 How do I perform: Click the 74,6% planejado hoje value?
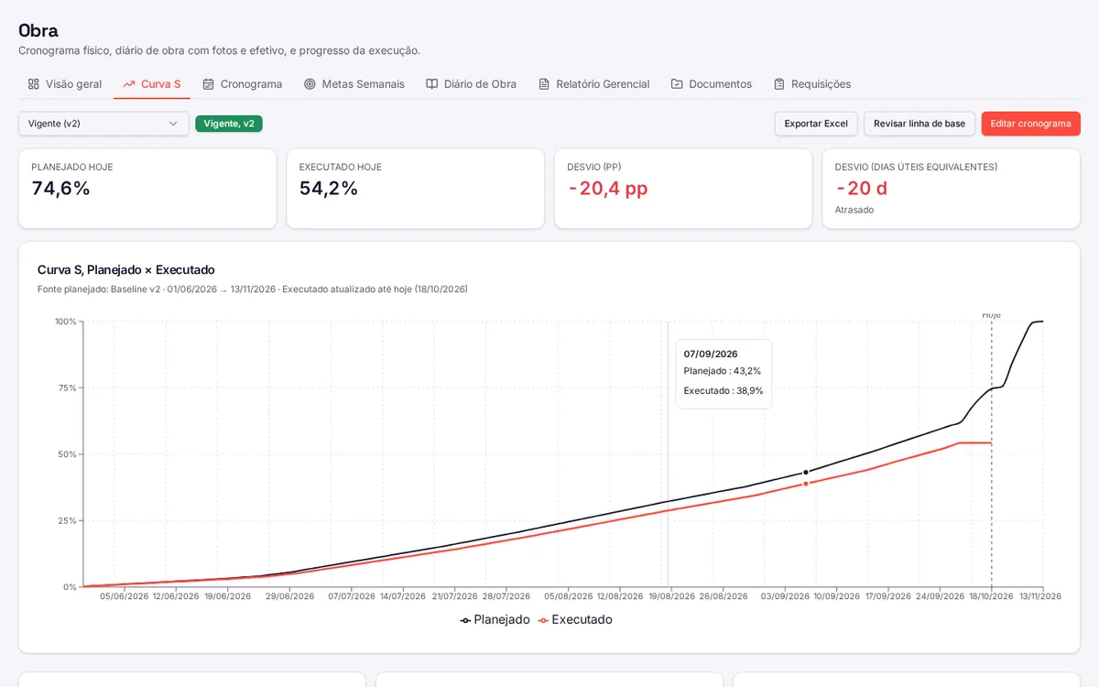coord(61,189)
